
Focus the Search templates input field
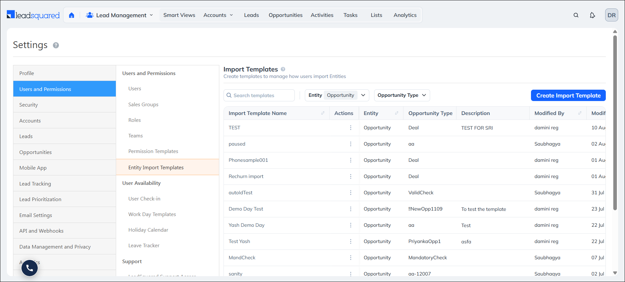[259, 95]
